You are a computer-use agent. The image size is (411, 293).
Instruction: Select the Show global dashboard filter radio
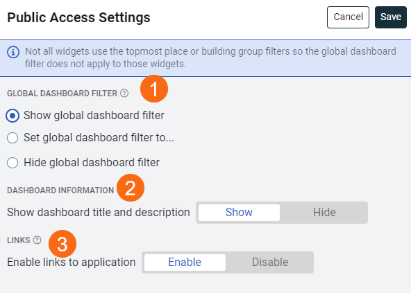tap(12, 116)
